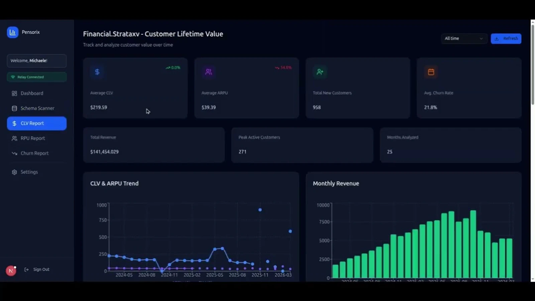
Task: Open the Schema Scanner from the sidebar
Action: point(37,108)
